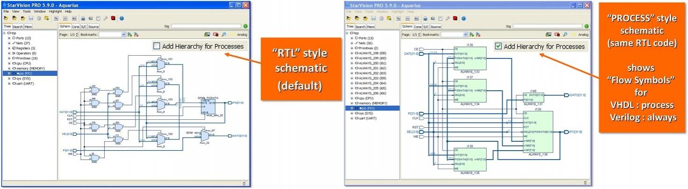Expand Nets (36) node in PROCESS-style window tree
The height and width of the screenshot is (189, 688).
[352, 43]
